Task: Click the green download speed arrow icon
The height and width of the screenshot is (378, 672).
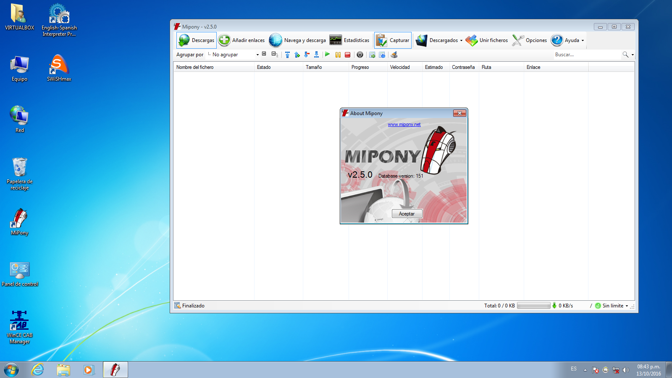Action: pyautogui.click(x=554, y=306)
